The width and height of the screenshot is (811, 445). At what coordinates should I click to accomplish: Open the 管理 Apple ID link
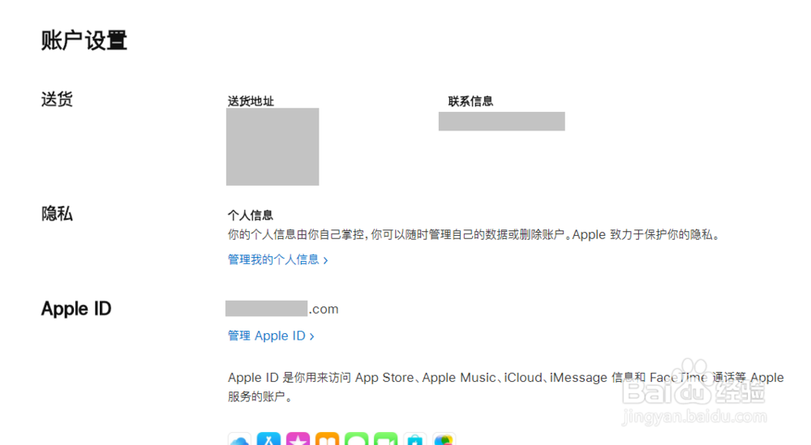tap(271, 336)
